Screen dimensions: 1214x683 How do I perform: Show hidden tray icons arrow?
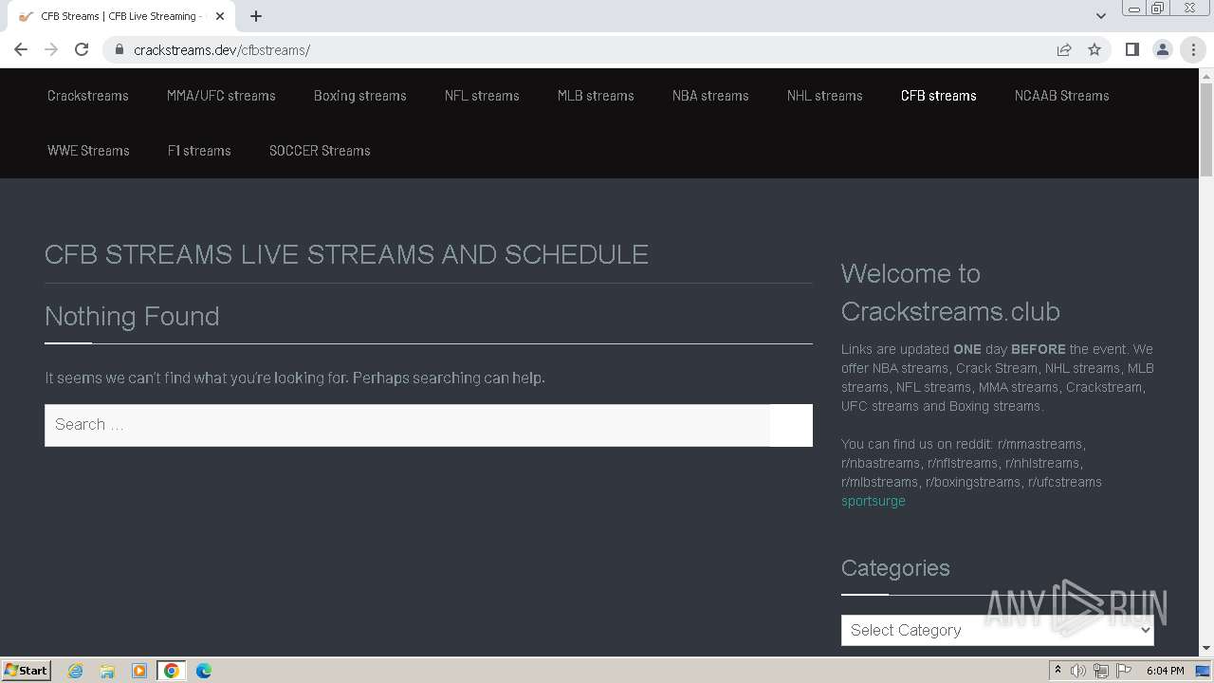coord(1058,671)
